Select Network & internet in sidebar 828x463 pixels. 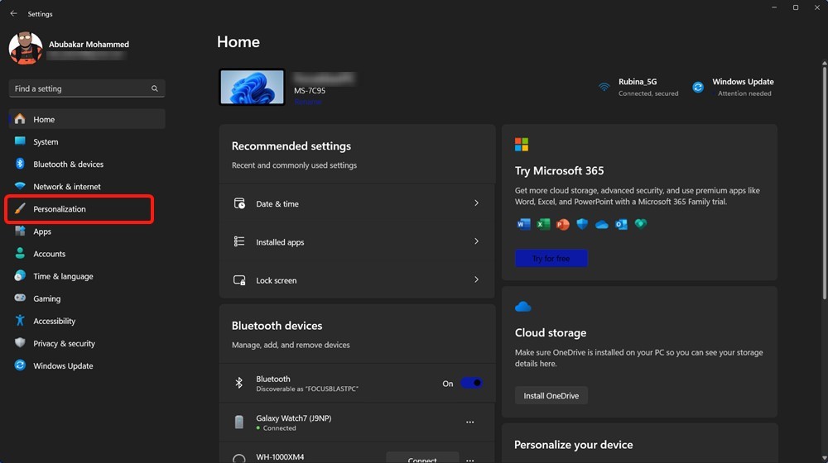pyautogui.click(x=87, y=186)
